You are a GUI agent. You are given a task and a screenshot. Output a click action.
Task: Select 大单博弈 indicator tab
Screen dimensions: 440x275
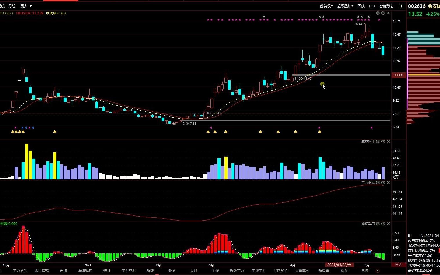click(x=302, y=271)
